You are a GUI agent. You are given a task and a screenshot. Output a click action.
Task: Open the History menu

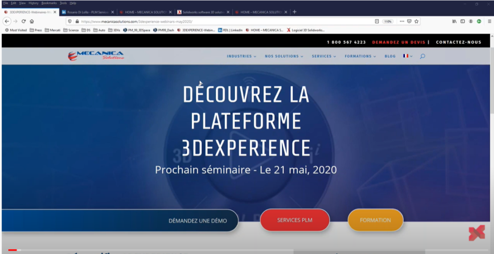coord(33,3)
